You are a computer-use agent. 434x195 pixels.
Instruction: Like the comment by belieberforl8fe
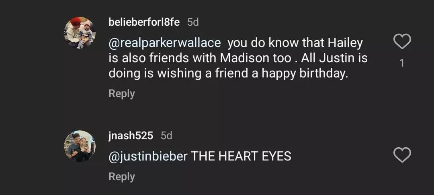[x=402, y=42]
